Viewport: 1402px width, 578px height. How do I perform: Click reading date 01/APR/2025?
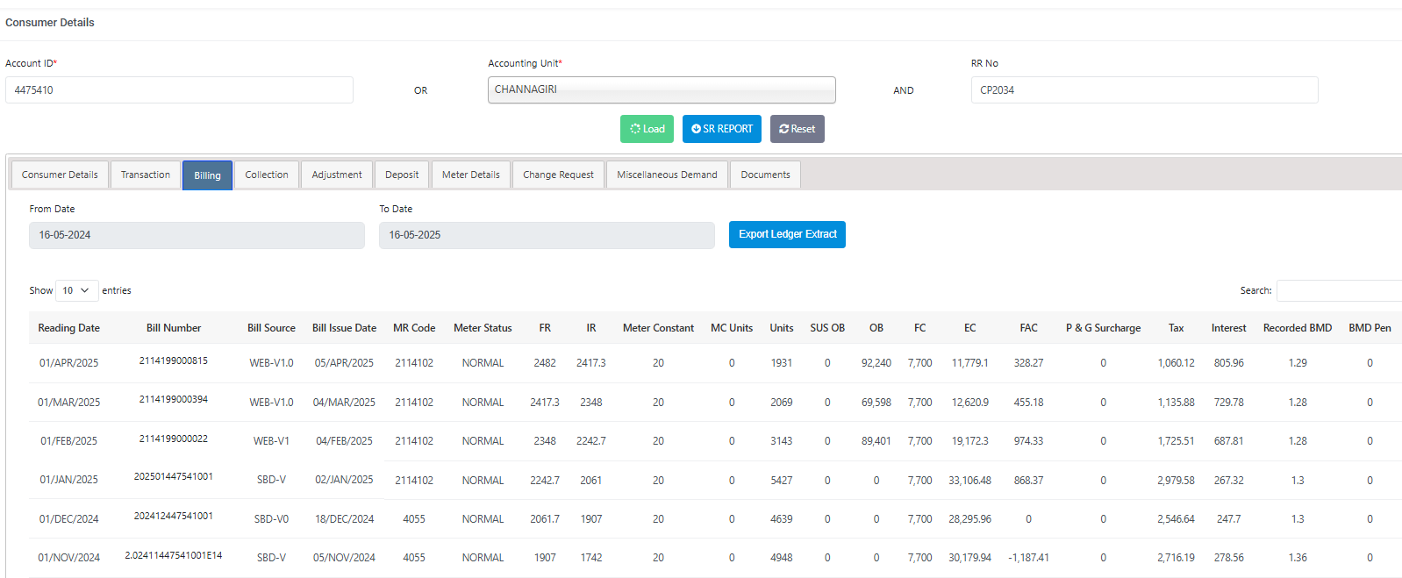[68, 363]
